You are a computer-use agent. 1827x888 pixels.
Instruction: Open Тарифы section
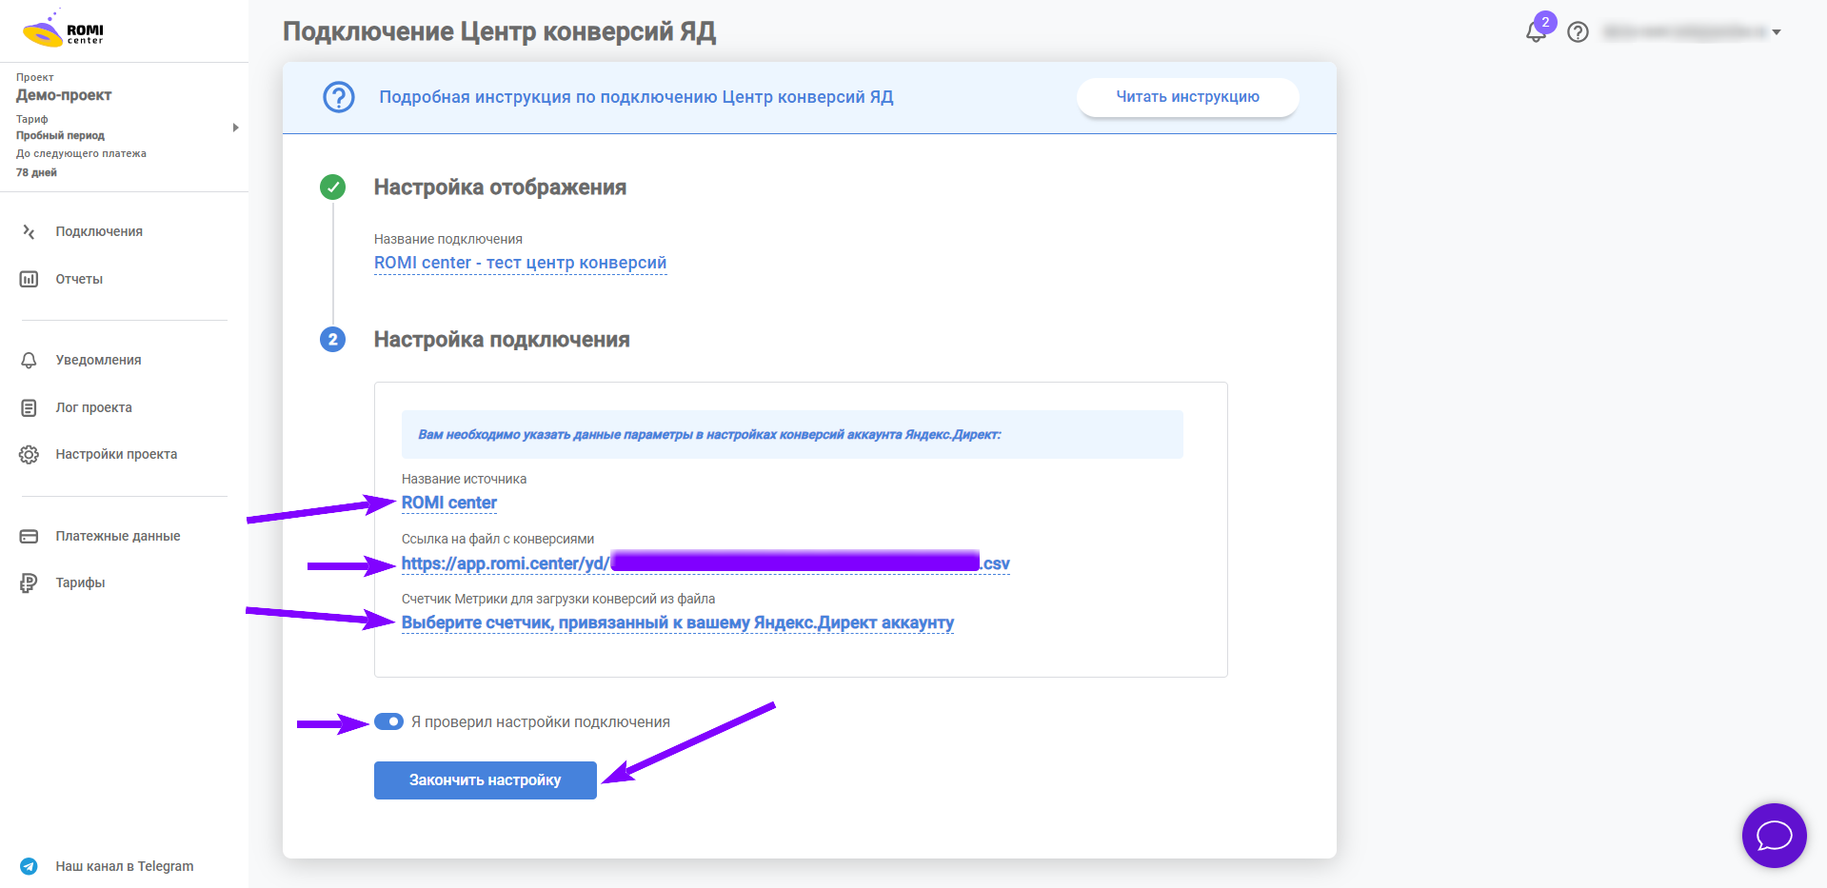80,582
